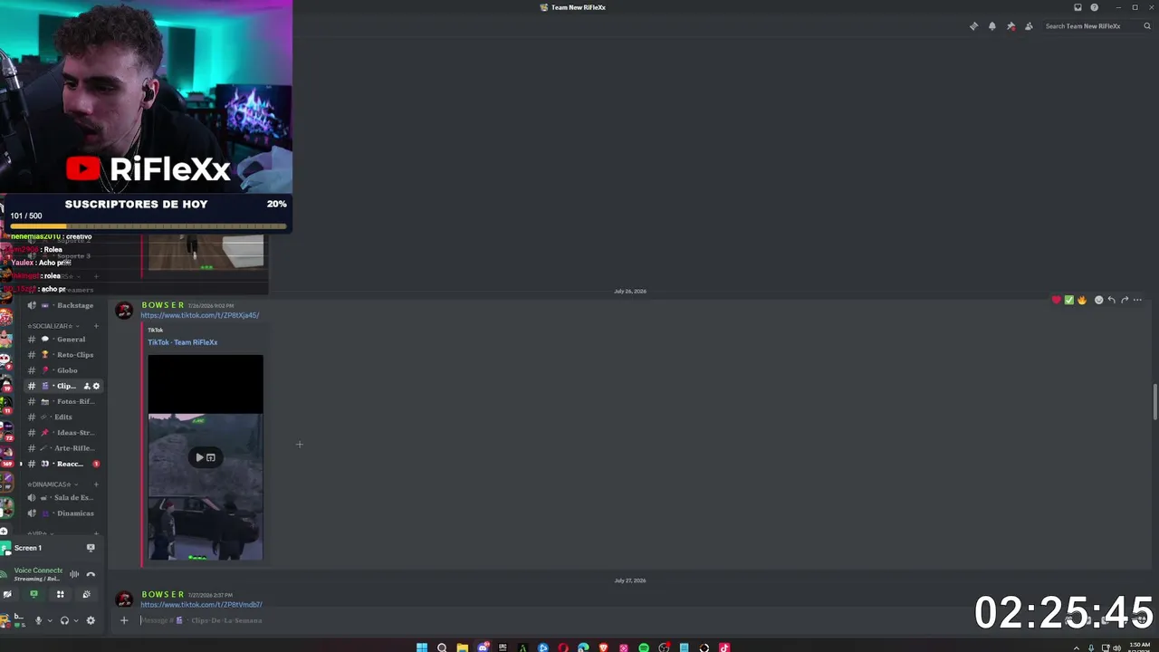Disconnect from the voice channel
This screenshot has width=1159, height=652.
91,574
